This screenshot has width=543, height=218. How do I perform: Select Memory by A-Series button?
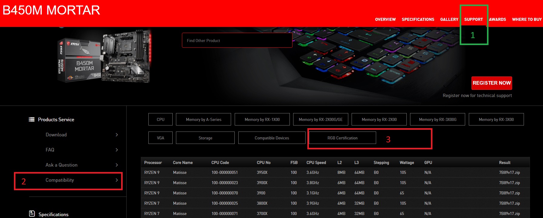point(204,119)
